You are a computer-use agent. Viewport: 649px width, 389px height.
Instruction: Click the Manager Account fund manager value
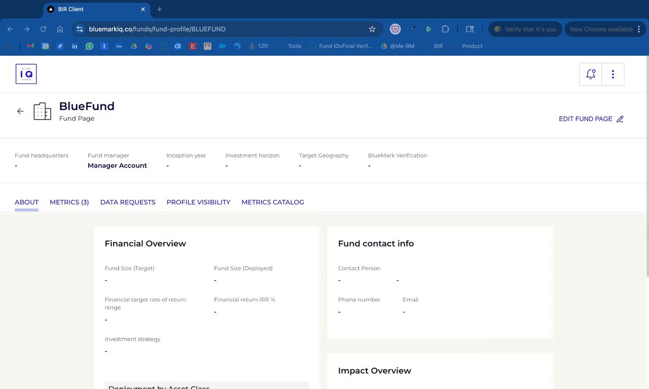coord(117,166)
